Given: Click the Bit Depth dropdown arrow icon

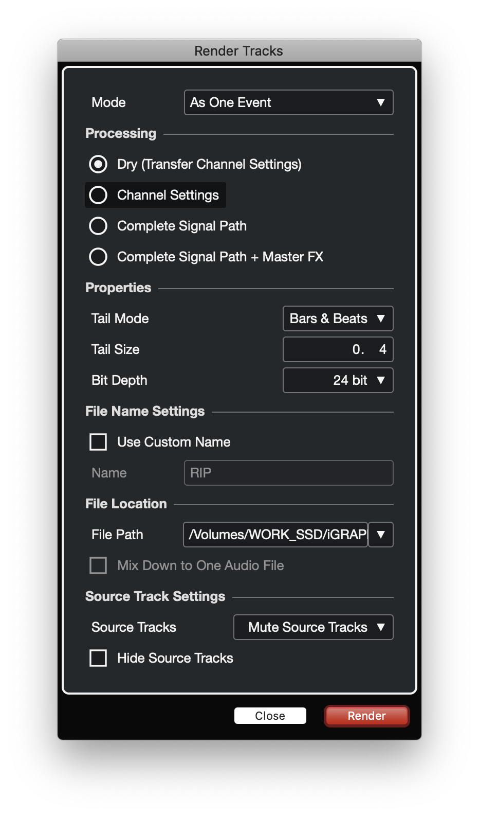Looking at the screenshot, I should pos(381,380).
